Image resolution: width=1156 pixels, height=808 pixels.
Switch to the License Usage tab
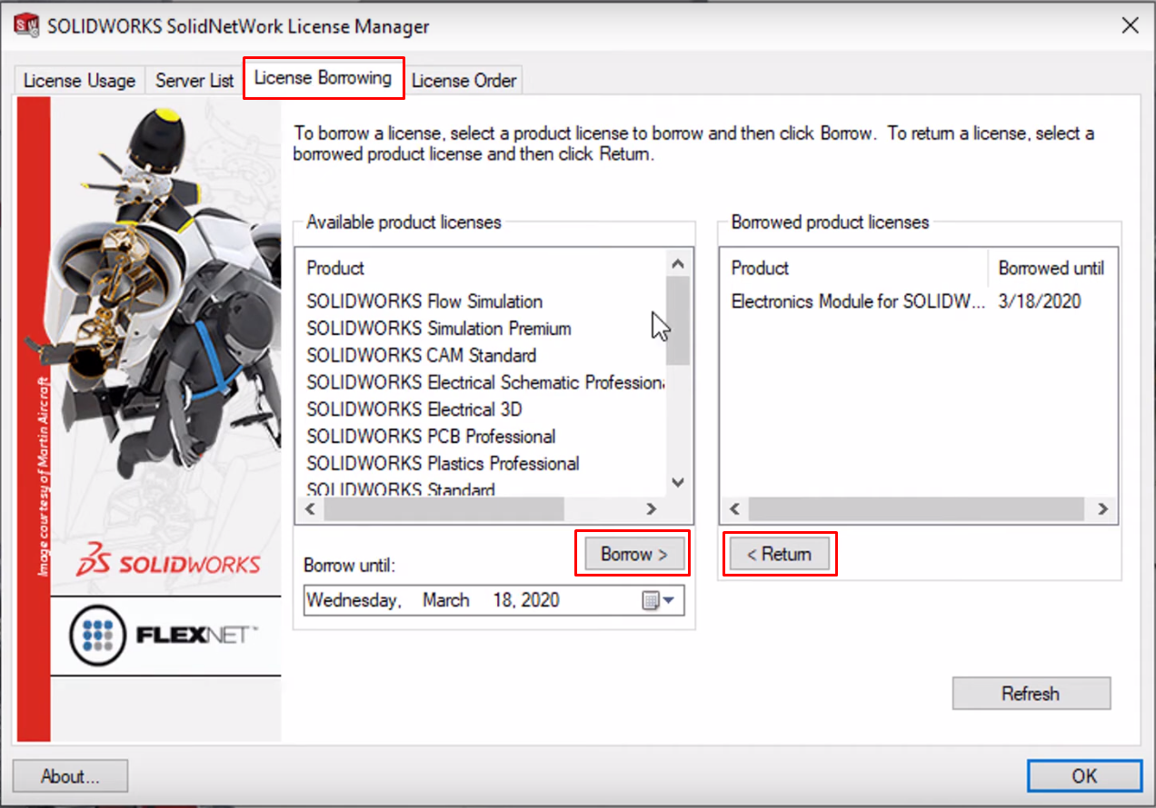click(80, 80)
